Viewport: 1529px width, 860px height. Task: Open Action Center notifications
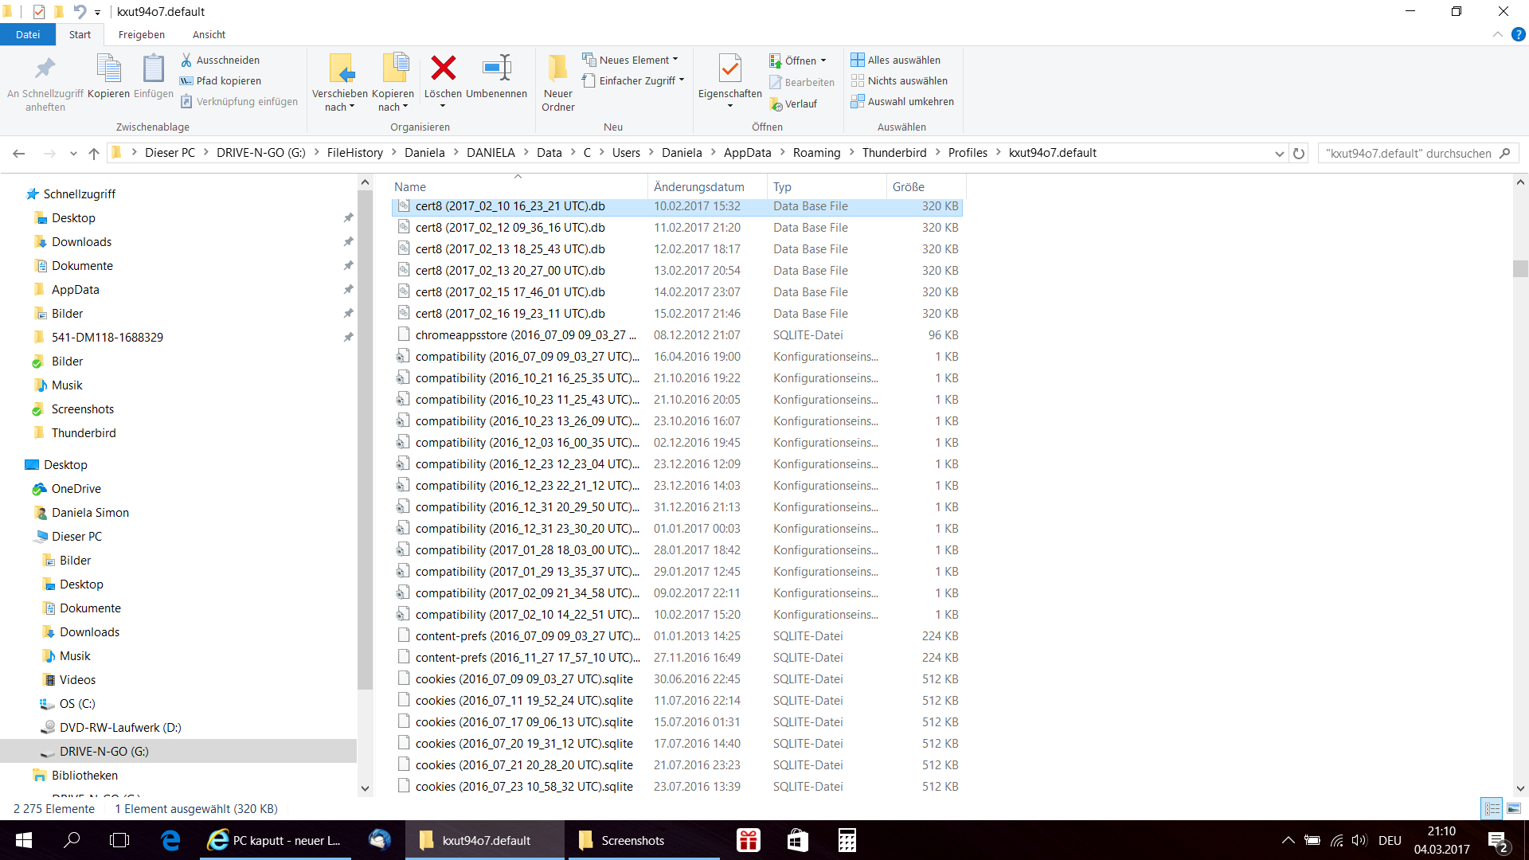[1498, 840]
